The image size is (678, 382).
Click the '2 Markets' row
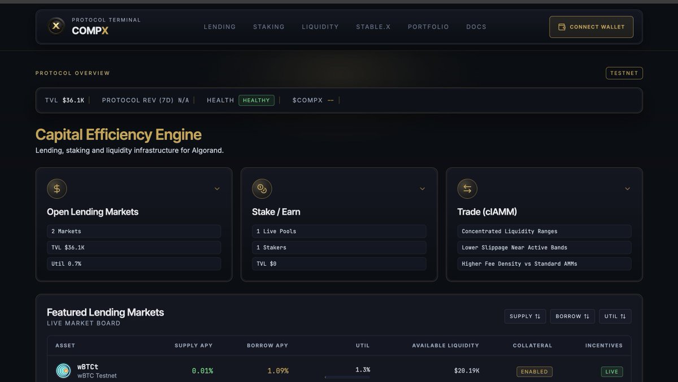tap(134, 231)
